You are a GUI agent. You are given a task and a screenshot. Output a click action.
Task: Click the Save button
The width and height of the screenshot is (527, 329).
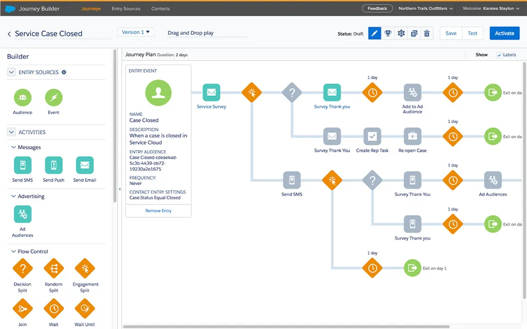click(451, 33)
